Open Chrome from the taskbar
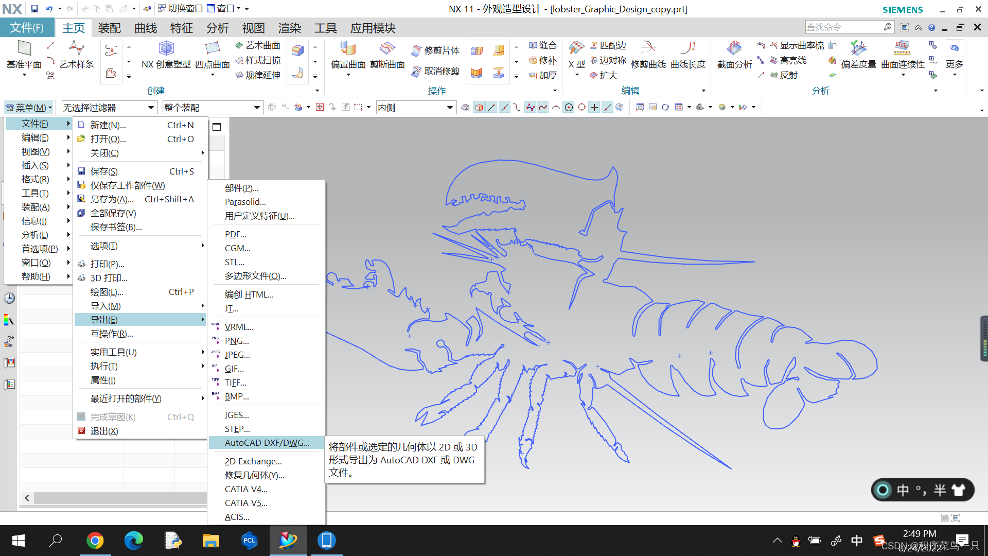988x556 pixels. pyautogui.click(x=95, y=541)
